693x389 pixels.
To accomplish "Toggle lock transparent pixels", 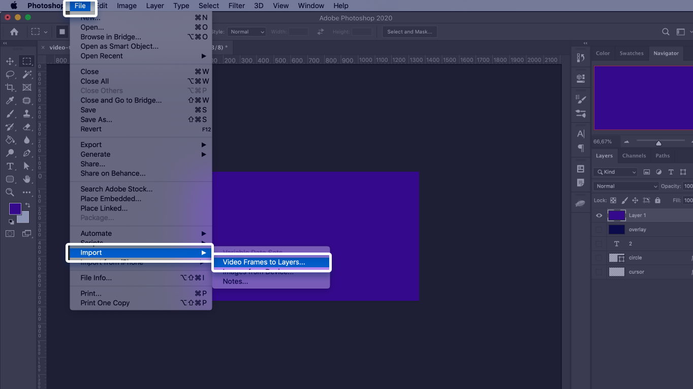I will tap(613, 200).
